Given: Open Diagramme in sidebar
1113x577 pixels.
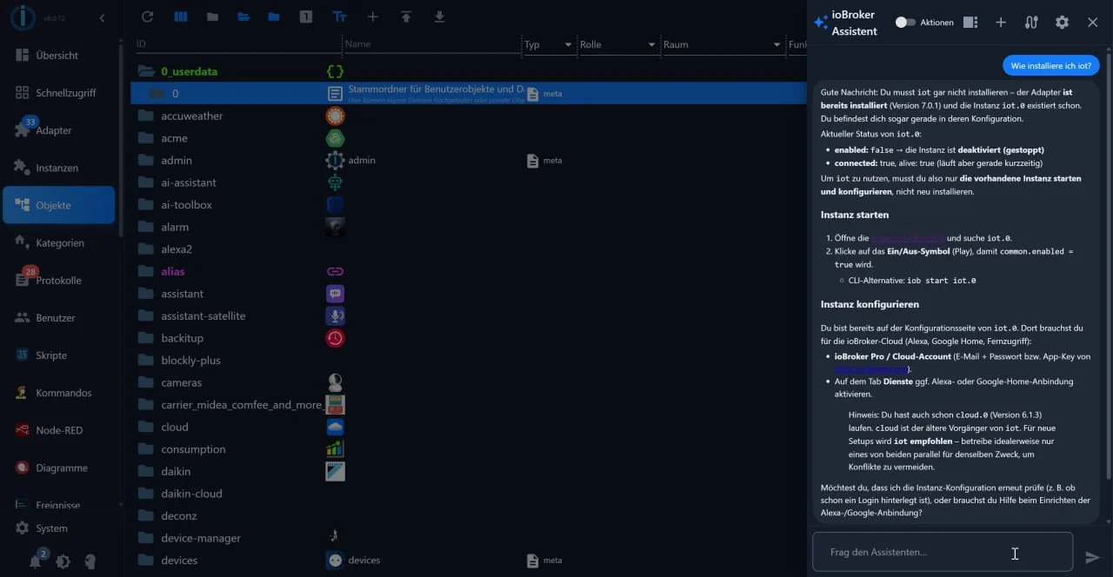Looking at the screenshot, I should coord(58,468).
